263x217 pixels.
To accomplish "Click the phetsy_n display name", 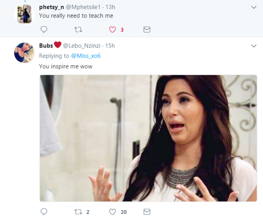I will [x=52, y=7].
